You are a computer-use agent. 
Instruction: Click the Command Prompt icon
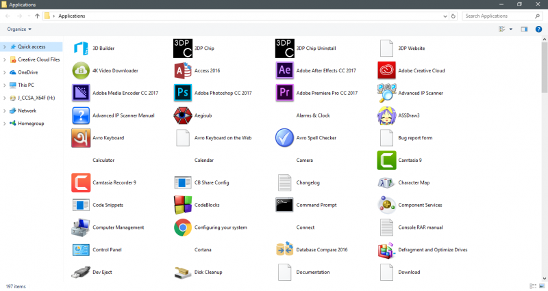tap(285, 205)
